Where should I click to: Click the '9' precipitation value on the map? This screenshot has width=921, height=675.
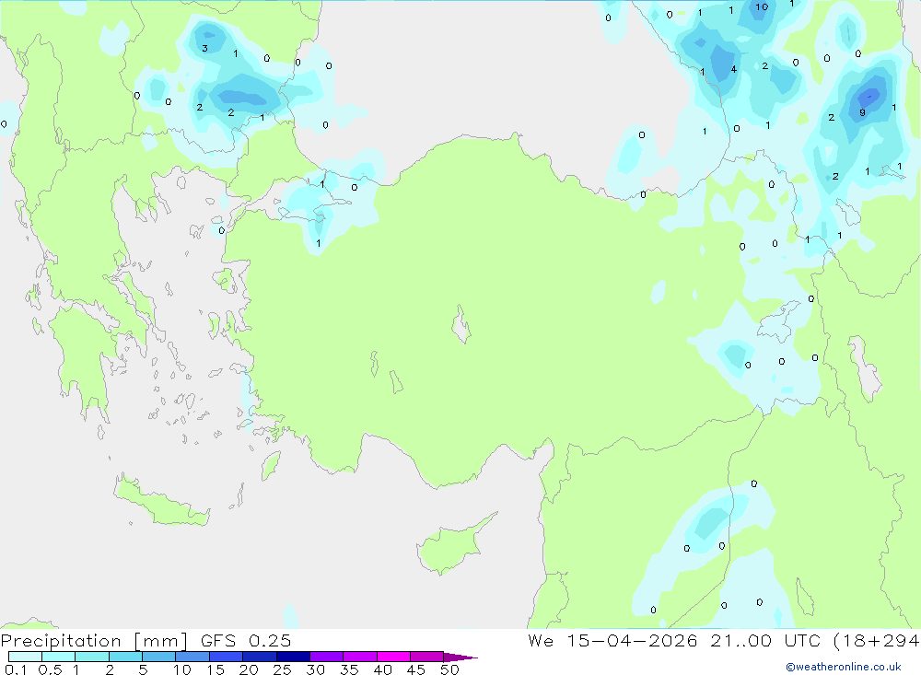pos(862,112)
